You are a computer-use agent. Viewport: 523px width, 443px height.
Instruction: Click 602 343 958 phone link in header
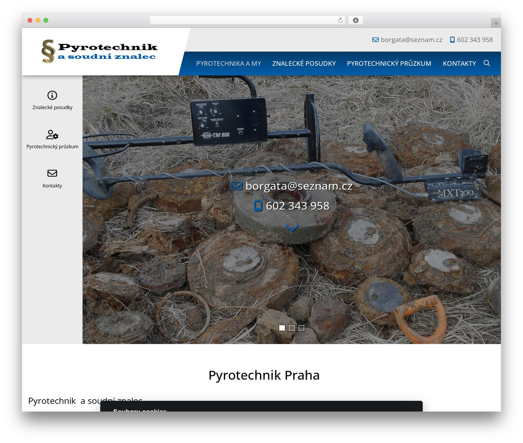click(475, 40)
